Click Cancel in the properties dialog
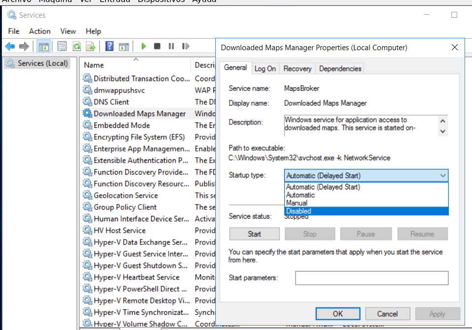472x330 pixels. 387,314
